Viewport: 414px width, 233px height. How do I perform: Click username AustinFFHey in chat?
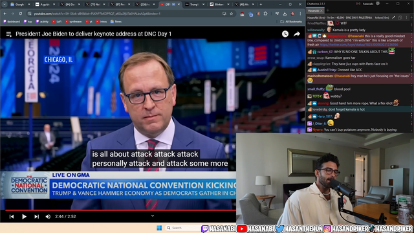click(326, 70)
